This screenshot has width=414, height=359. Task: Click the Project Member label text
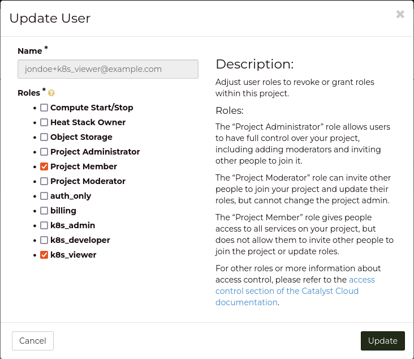[x=84, y=166]
